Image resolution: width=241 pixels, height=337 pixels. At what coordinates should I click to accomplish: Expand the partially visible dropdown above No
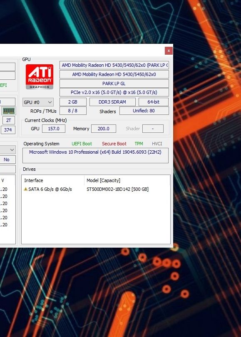coord(8,150)
